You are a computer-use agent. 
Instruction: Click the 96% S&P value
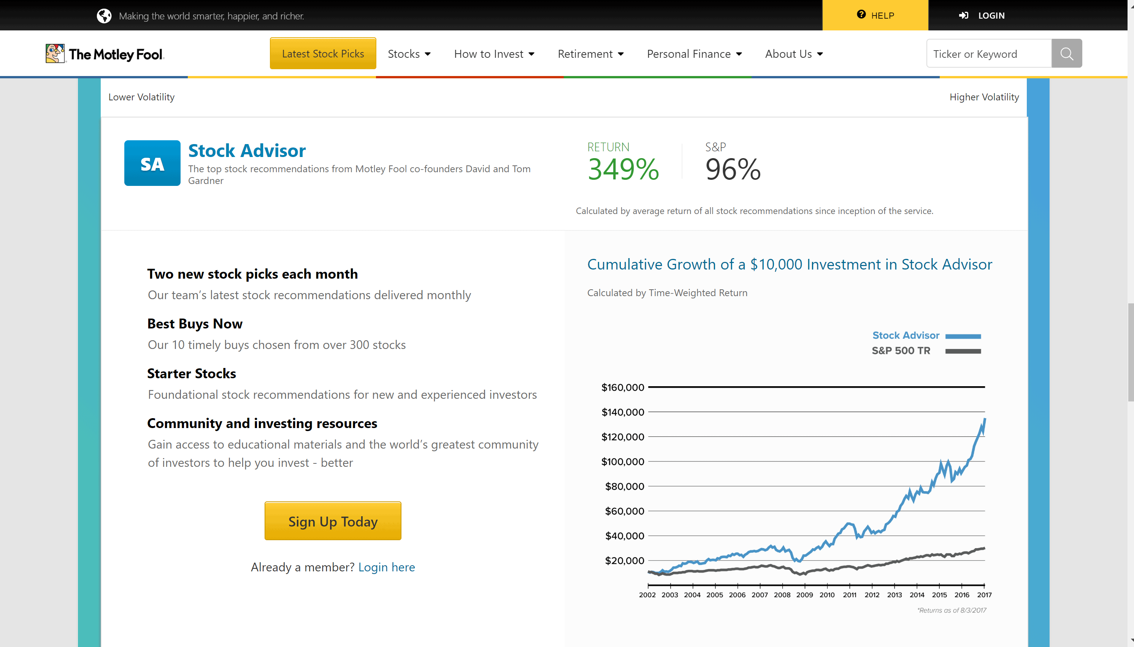[733, 169]
